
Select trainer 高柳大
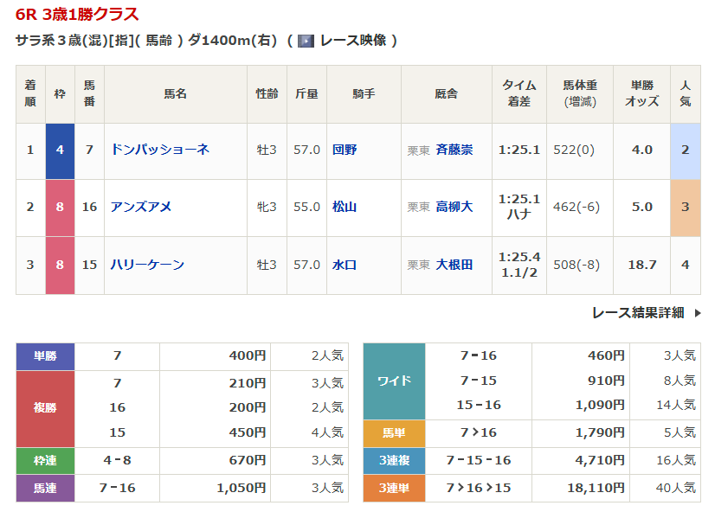click(454, 207)
